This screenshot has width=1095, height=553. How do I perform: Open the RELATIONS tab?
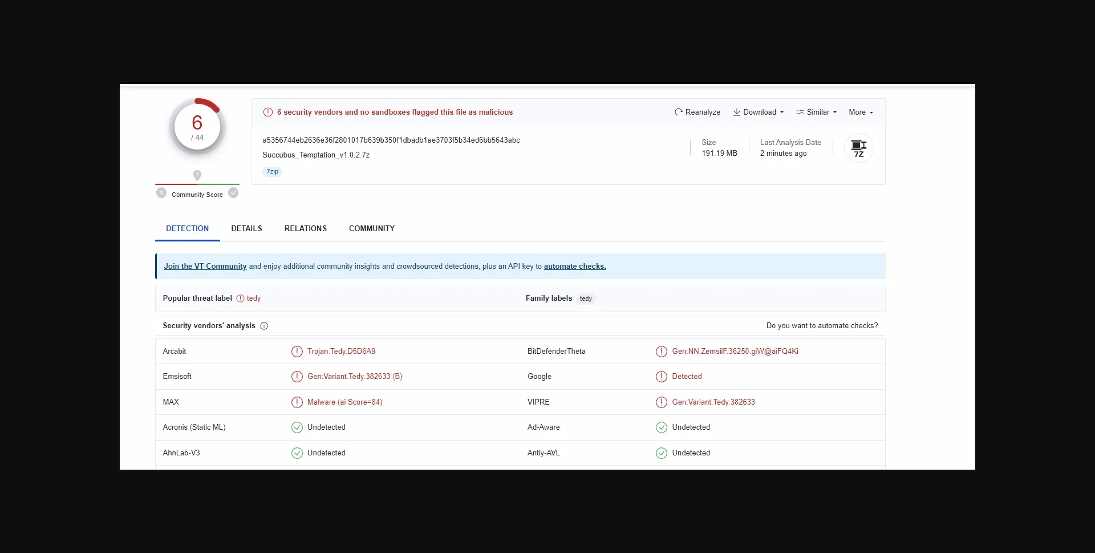pyautogui.click(x=306, y=228)
